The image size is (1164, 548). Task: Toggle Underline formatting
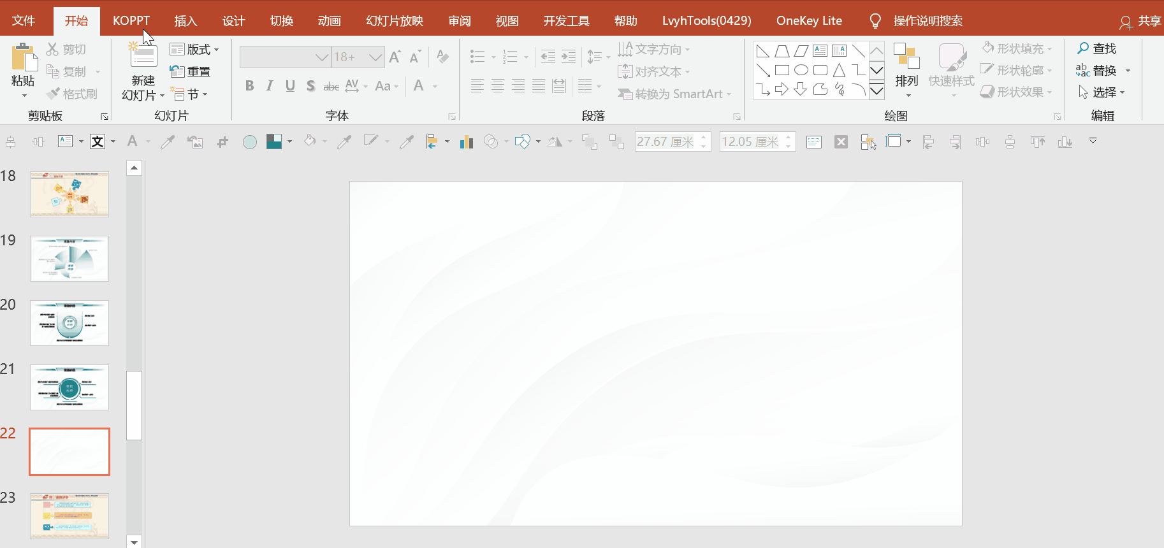(290, 86)
